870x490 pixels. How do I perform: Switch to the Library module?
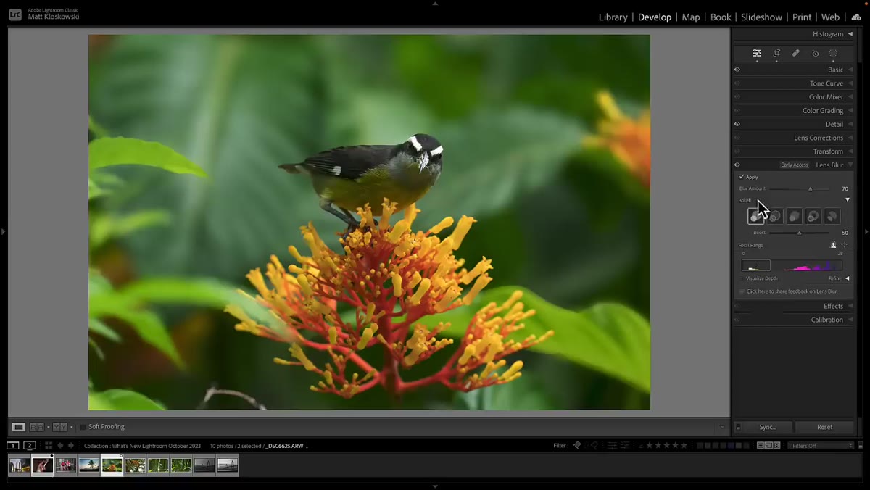click(x=613, y=17)
